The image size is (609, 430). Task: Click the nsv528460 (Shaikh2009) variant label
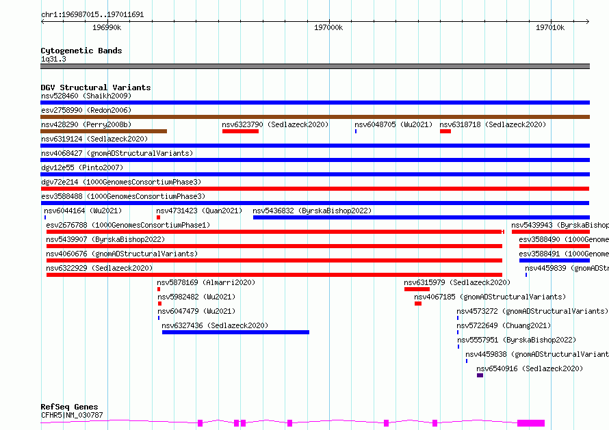[x=86, y=96]
